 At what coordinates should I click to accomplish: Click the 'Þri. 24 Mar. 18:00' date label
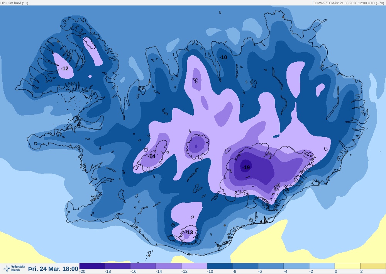[53, 269]
